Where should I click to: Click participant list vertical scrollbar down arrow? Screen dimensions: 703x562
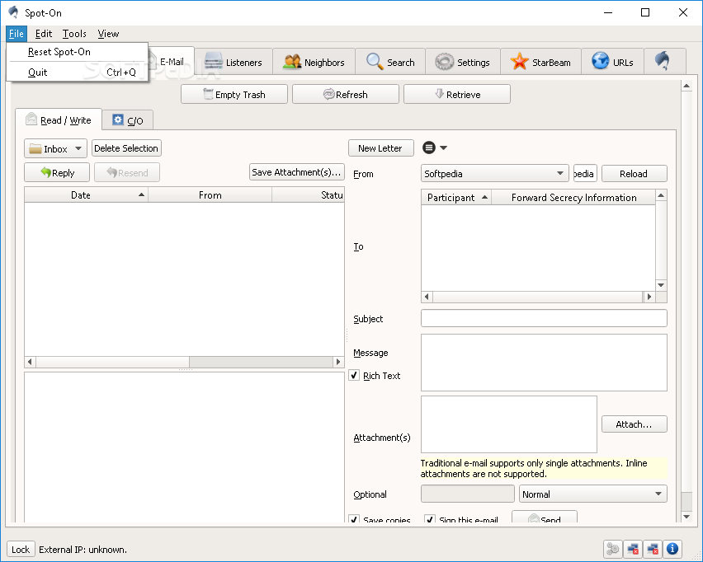point(661,285)
